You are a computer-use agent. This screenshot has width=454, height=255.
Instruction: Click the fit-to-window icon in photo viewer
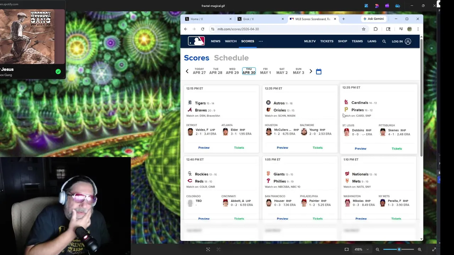point(347,249)
